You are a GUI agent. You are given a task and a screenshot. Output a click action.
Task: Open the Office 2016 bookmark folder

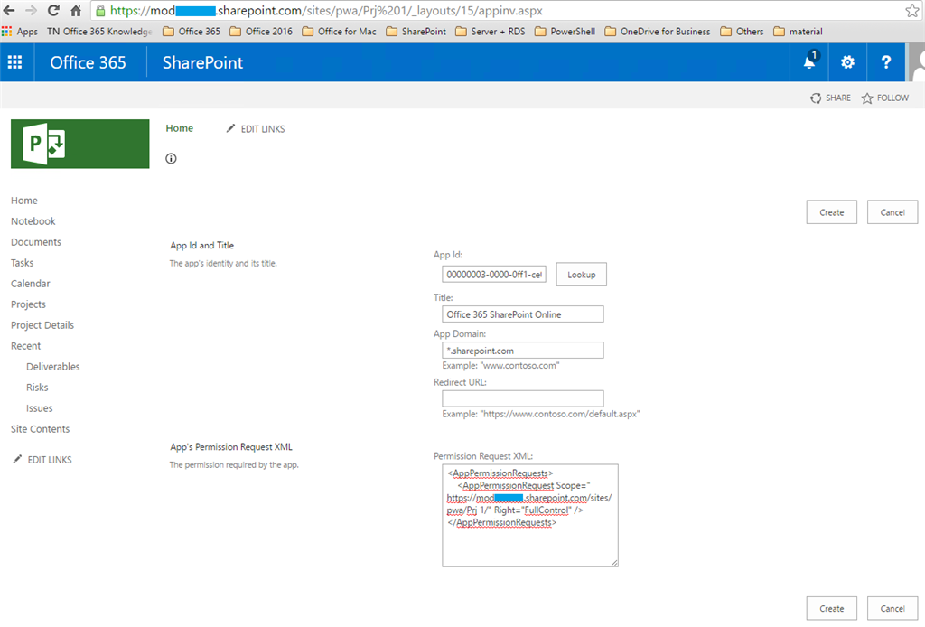[261, 32]
